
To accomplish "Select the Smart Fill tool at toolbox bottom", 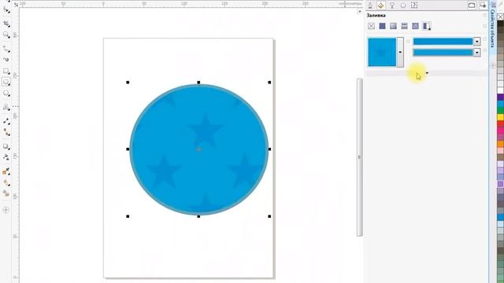I will [x=6, y=193].
